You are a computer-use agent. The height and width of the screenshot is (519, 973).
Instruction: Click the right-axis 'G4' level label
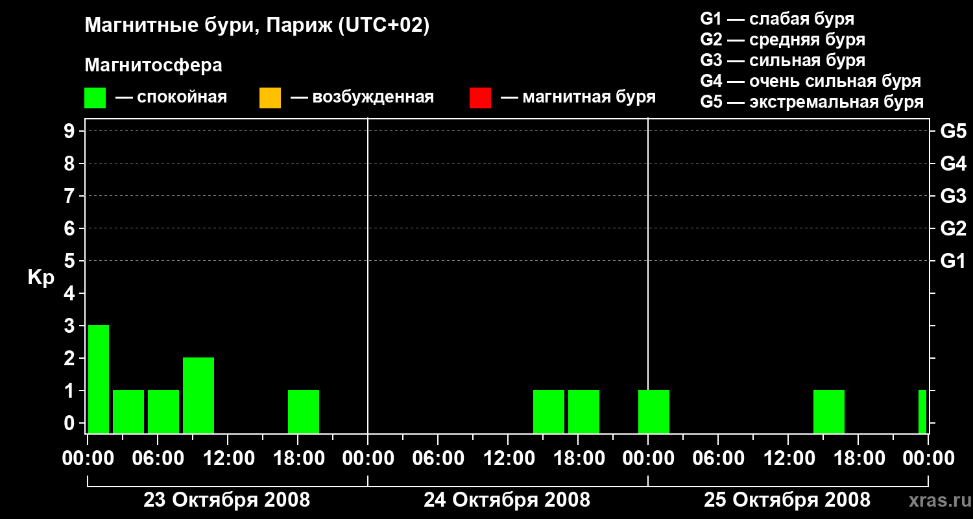point(953,163)
